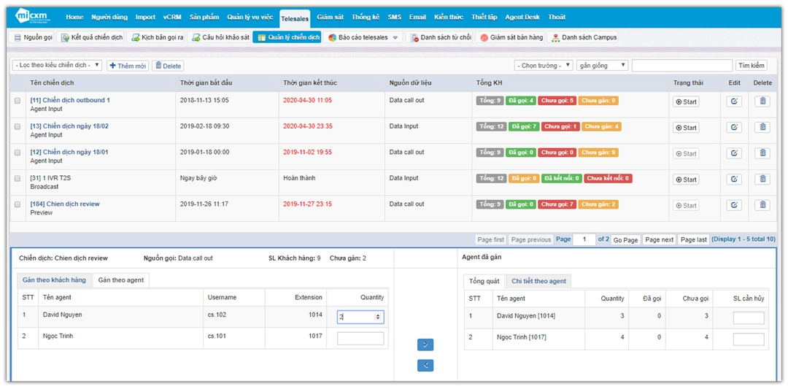Go to Home menu
Viewport: 788px width, 389px height.
pyautogui.click(x=74, y=17)
